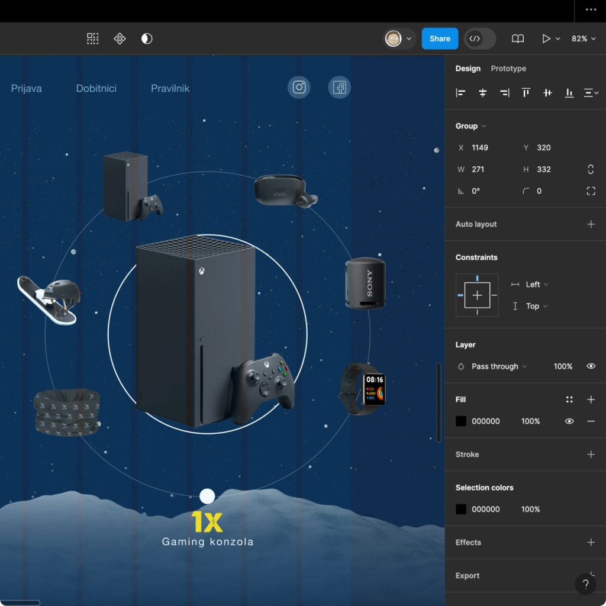
Task: Open fill styles four-dot icon
Action: [x=569, y=399]
